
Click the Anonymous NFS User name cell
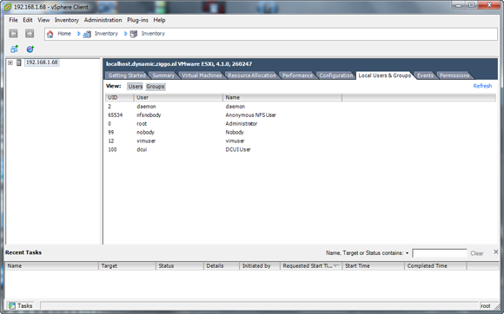coord(251,115)
